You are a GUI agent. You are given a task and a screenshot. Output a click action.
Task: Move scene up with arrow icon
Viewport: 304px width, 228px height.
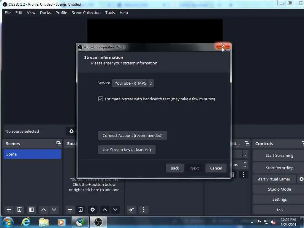pyautogui.click(x=44, y=210)
